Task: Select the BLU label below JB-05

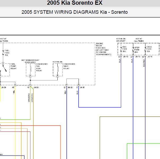Action: tap(77, 92)
